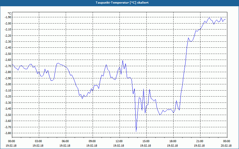
Task: Click the -3,70 y-axis label
Action: click(x=8, y=127)
